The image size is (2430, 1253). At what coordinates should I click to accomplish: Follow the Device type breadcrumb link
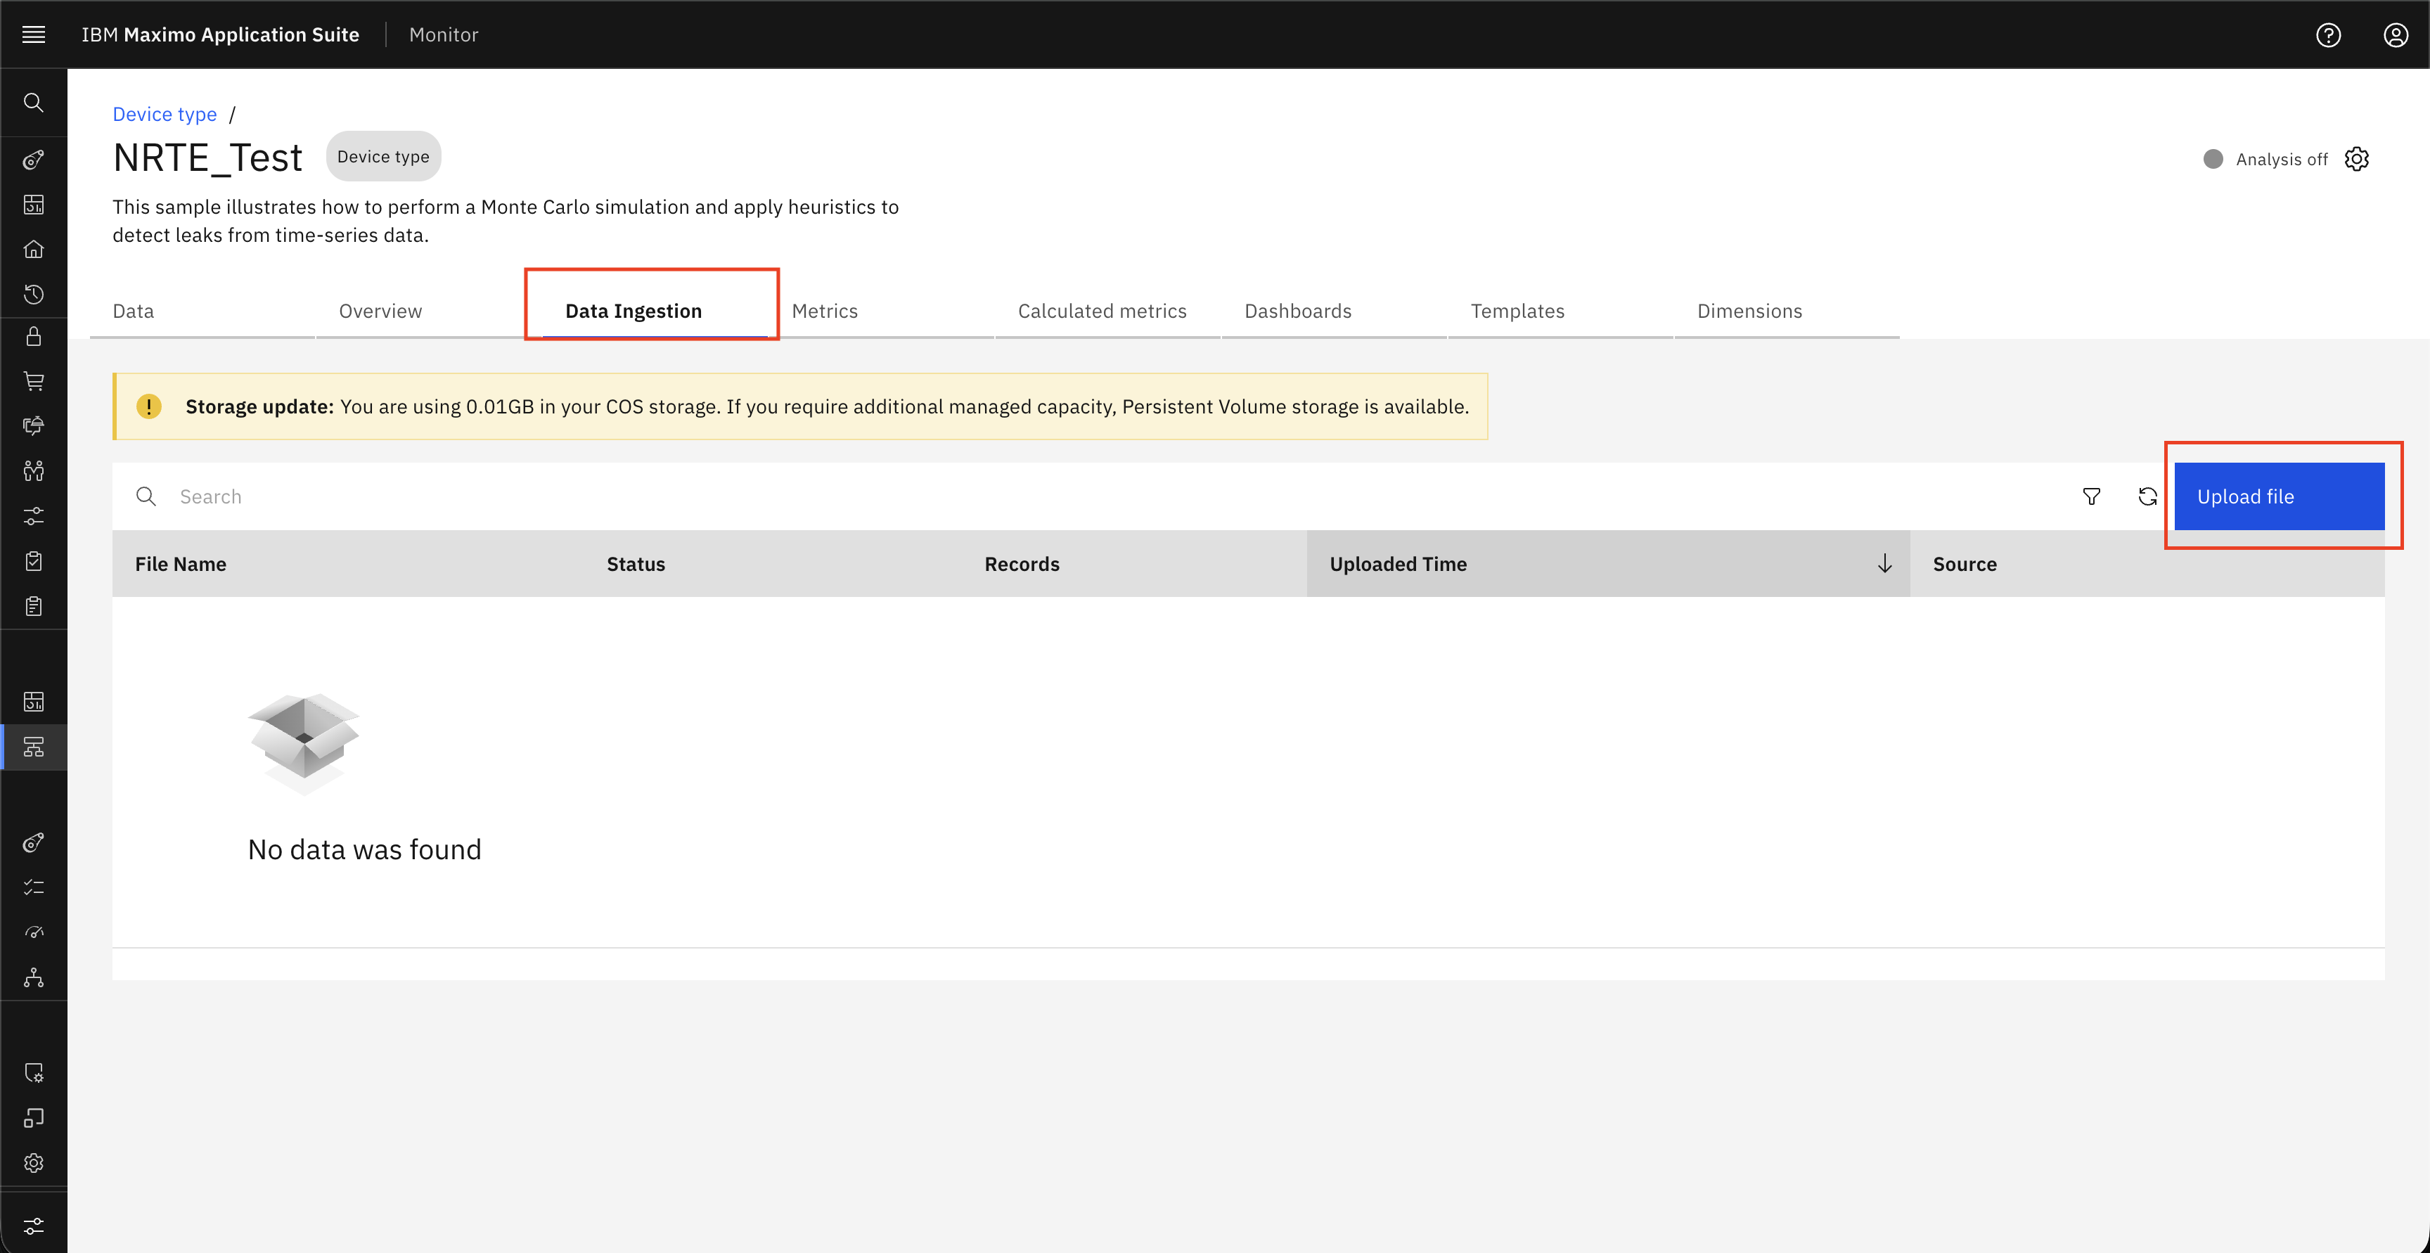pyautogui.click(x=164, y=114)
